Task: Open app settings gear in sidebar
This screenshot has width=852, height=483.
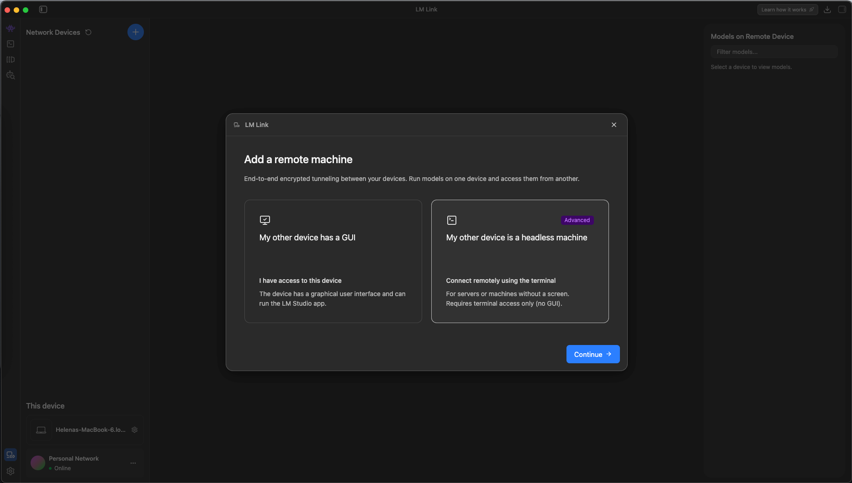Action: click(x=11, y=471)
